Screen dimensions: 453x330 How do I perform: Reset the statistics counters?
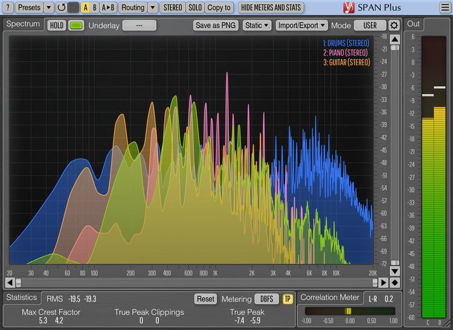point(205,299)
